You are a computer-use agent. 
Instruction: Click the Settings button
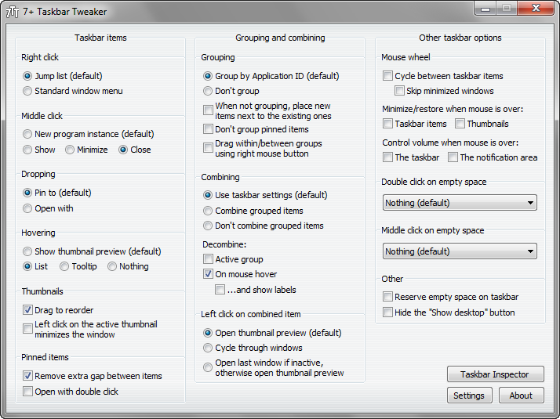[x=469, y=396]
